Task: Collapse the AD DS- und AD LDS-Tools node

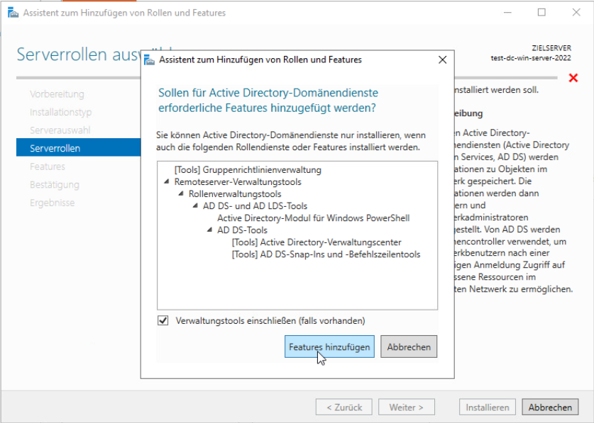Action: click(x=195, y=206)
